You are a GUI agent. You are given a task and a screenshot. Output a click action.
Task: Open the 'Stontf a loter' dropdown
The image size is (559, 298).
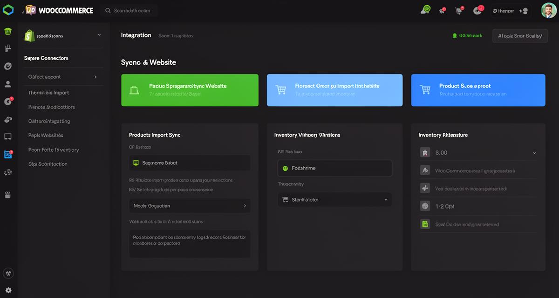coord(334,200)
